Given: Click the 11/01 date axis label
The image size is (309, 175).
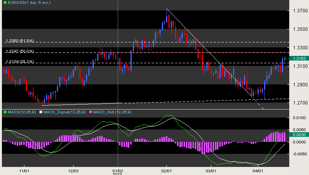Looking at the screenshot, I should click(24, 171).
